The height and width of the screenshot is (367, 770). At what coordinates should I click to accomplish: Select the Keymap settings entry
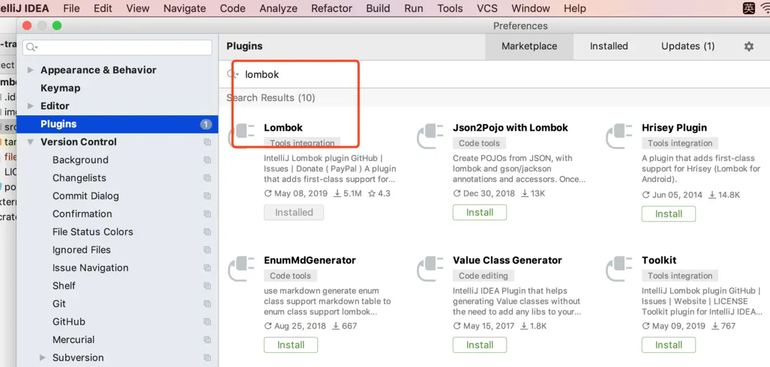coord(60,87)
